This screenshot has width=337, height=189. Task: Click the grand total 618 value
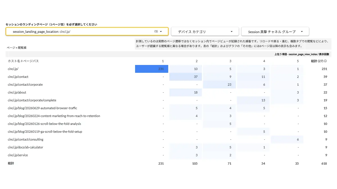(x=324, y=164)
